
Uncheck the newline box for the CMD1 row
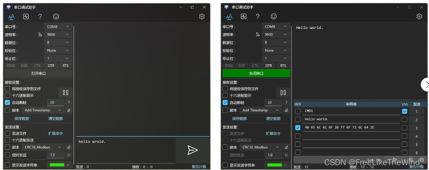[404, 111]
